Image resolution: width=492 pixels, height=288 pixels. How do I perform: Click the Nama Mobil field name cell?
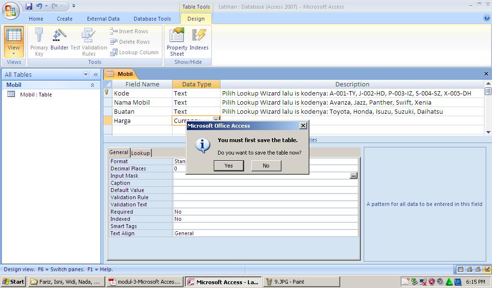pyautogui.click(x=142, y=102)
